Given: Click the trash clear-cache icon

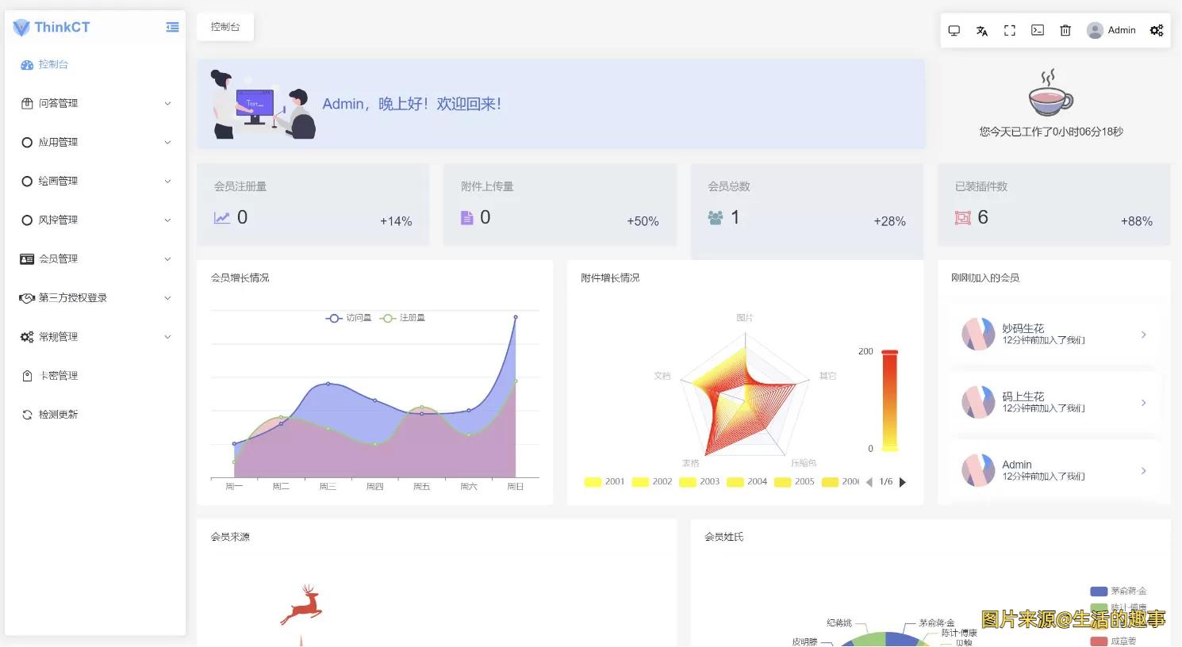Looking at the screenshot, I should point(1065,30).
